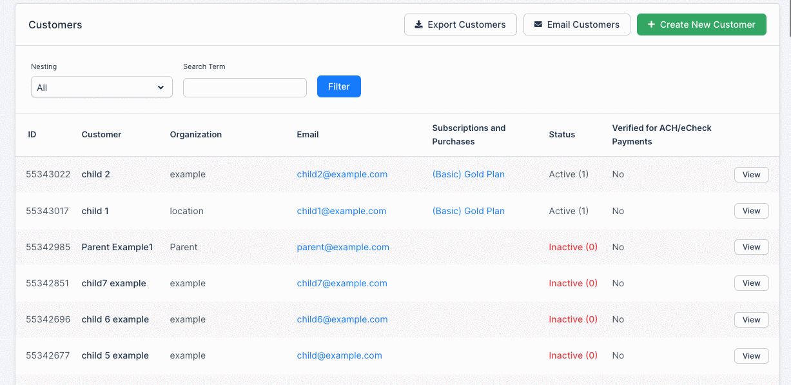
Task: Click the envelope icon in Email Customers
Action: tap(538, 25)
